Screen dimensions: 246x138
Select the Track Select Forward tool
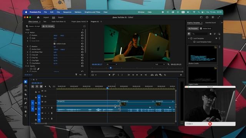tap(26, 86)
